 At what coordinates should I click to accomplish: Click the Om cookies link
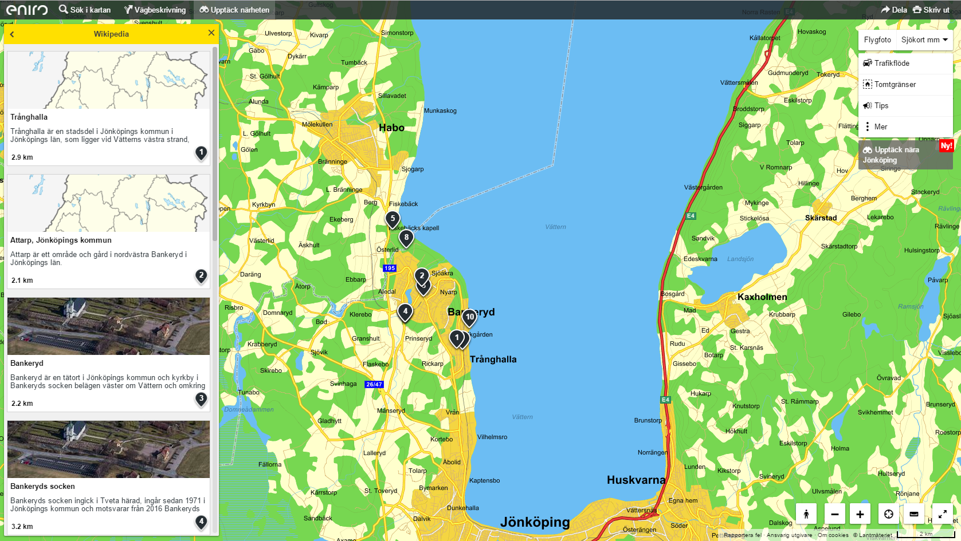tap(833, 535)
